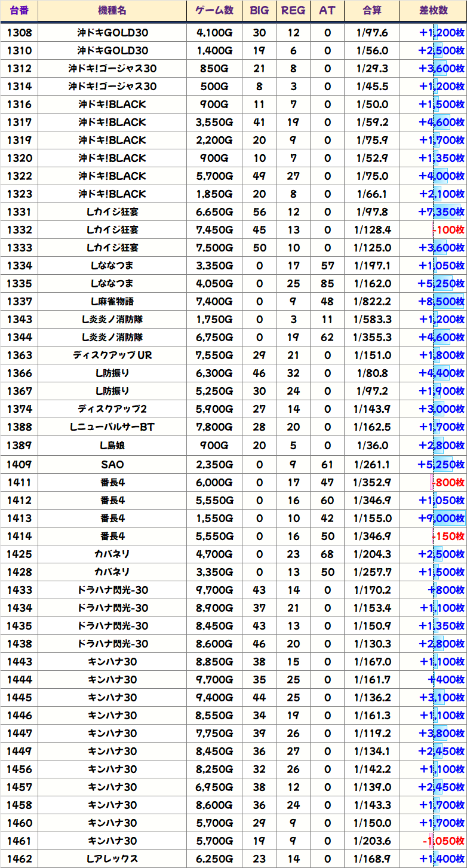Click 6,950G in row 1457

(214, 787)
